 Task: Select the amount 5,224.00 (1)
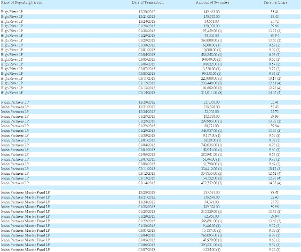[x=212, y=250]
